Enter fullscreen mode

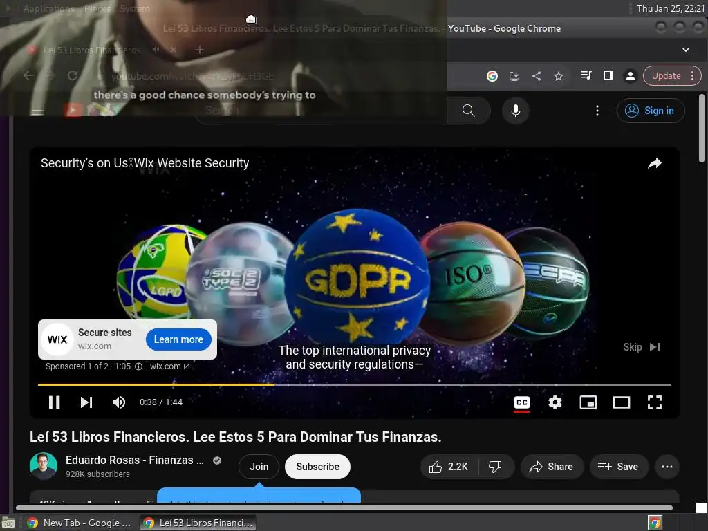(654, 402)
